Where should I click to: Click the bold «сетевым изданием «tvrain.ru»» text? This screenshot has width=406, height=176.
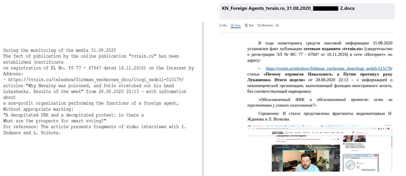pos(333,48)
